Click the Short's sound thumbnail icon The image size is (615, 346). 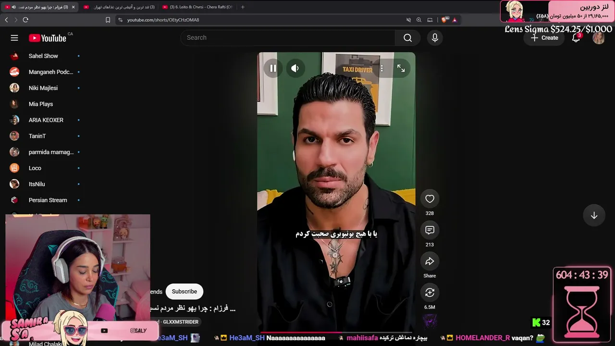(430, 321)
